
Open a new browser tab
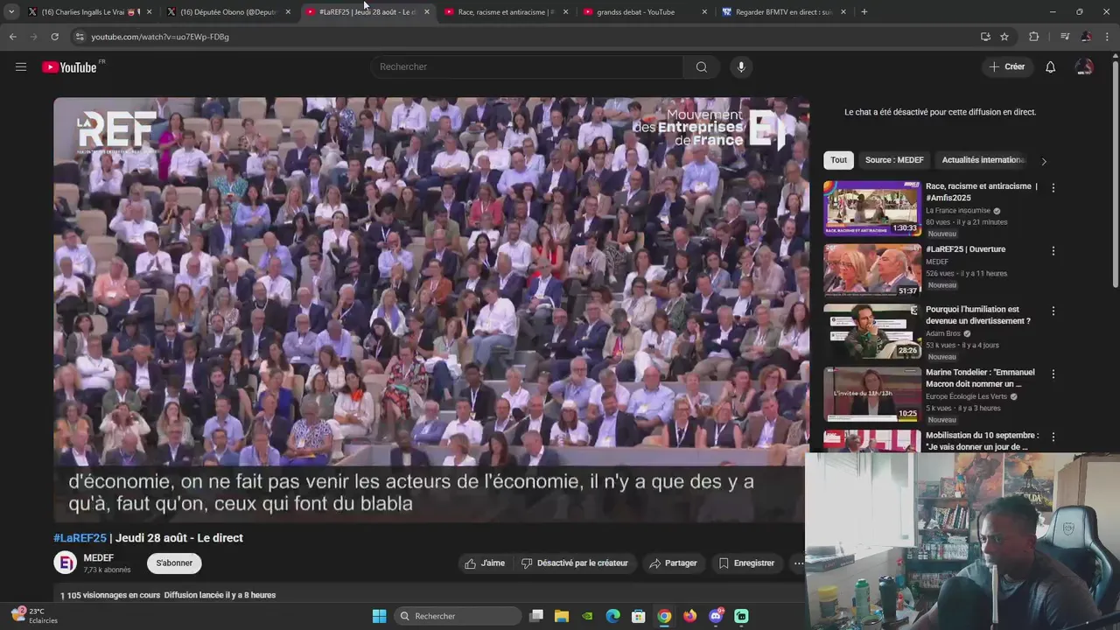coord(864,12)
